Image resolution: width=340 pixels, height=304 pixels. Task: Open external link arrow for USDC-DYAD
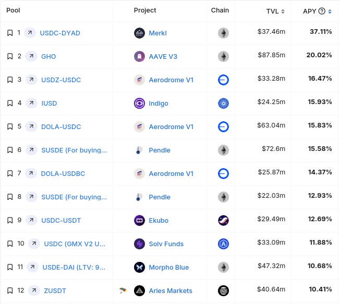coord(30,33)
